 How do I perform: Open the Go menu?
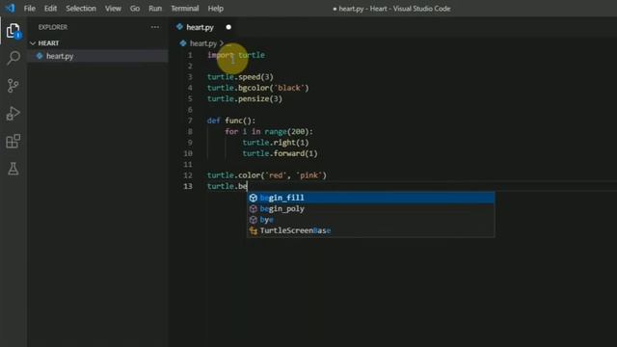click(x=135, y=9)
